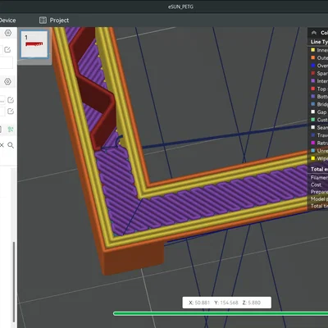Click printer preset field beside the edit icon
The height and width of the screenshot is (328, 328).
2,49
